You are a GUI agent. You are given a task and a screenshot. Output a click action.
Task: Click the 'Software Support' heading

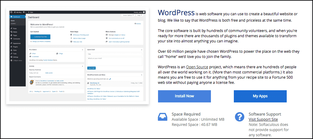point(265,114)
